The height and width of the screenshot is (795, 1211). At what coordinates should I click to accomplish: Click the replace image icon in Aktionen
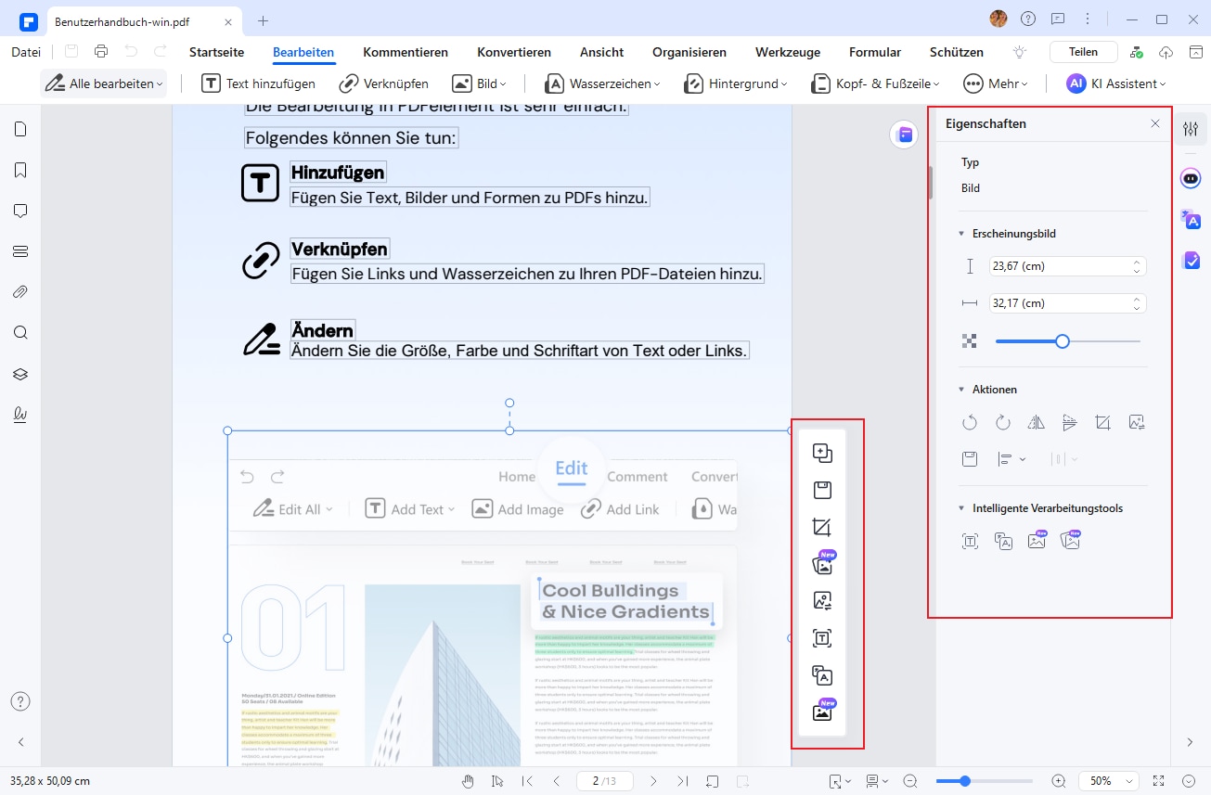point(1137,423)
